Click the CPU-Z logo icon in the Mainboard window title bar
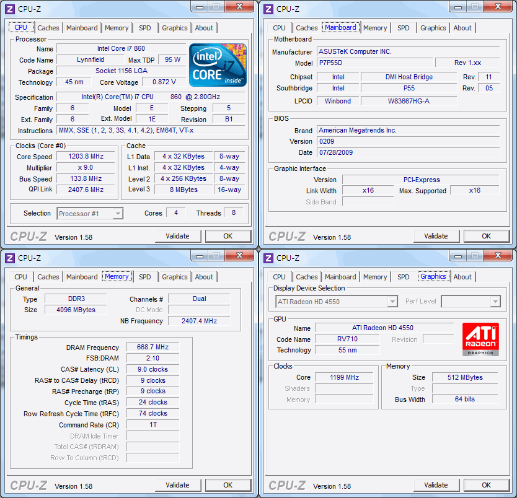Viewport: 517px width, 498px height. click(268, 9)
